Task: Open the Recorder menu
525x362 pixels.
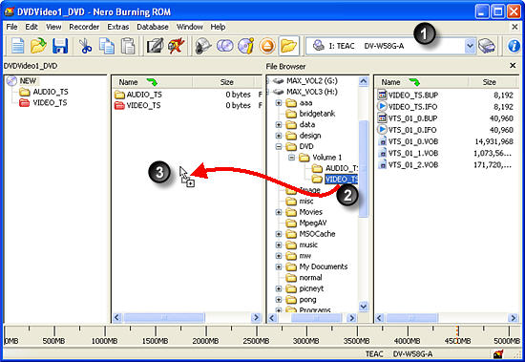Action: (x=84, y=27)
